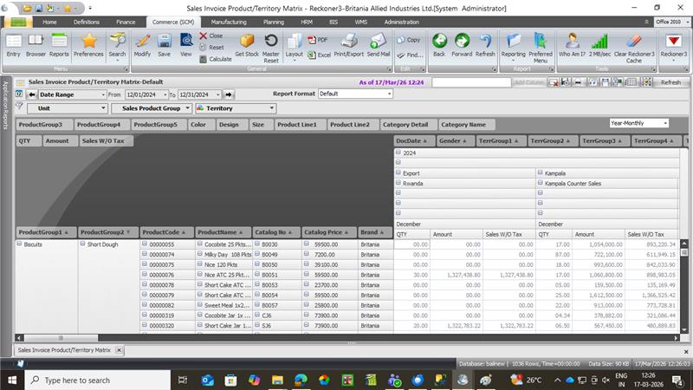The width and height of the screenshot is (693, 390).
Task: Click the Modify pencil icon
Action: click(142, 42)
